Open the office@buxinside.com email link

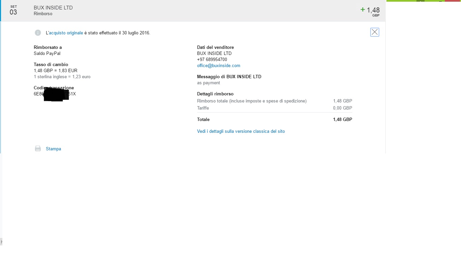(219, 66)
